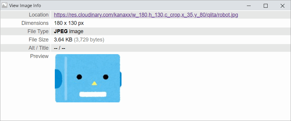Select the Preview row label
The height and width of the screenshot is (121, 291).
click(x=39, y=56)
